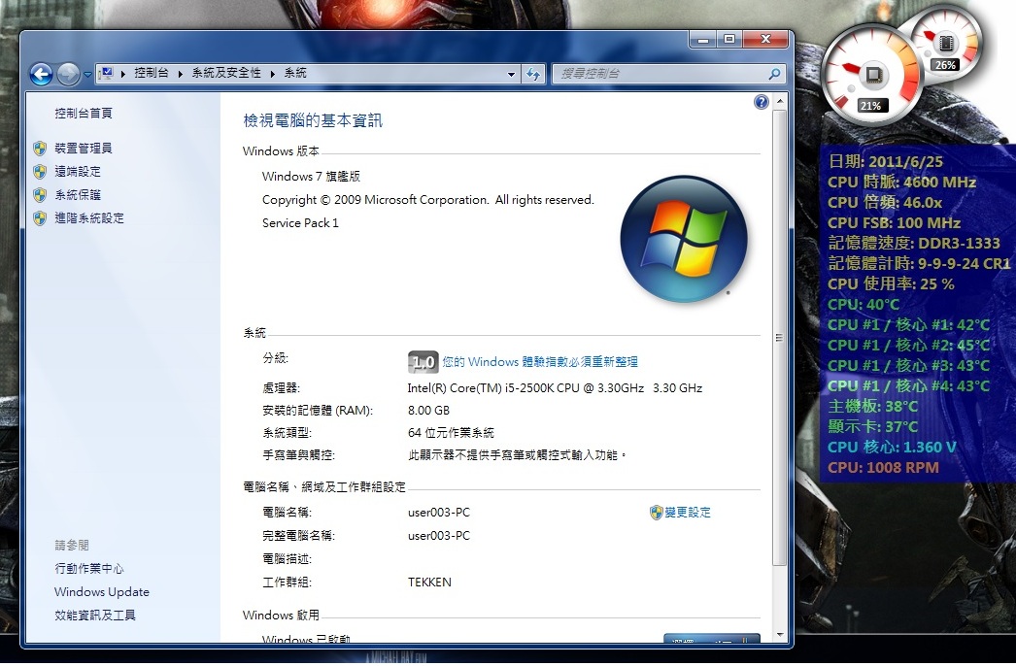Click the Windows 體驗指數 refresh link

[x=540, y=362]
